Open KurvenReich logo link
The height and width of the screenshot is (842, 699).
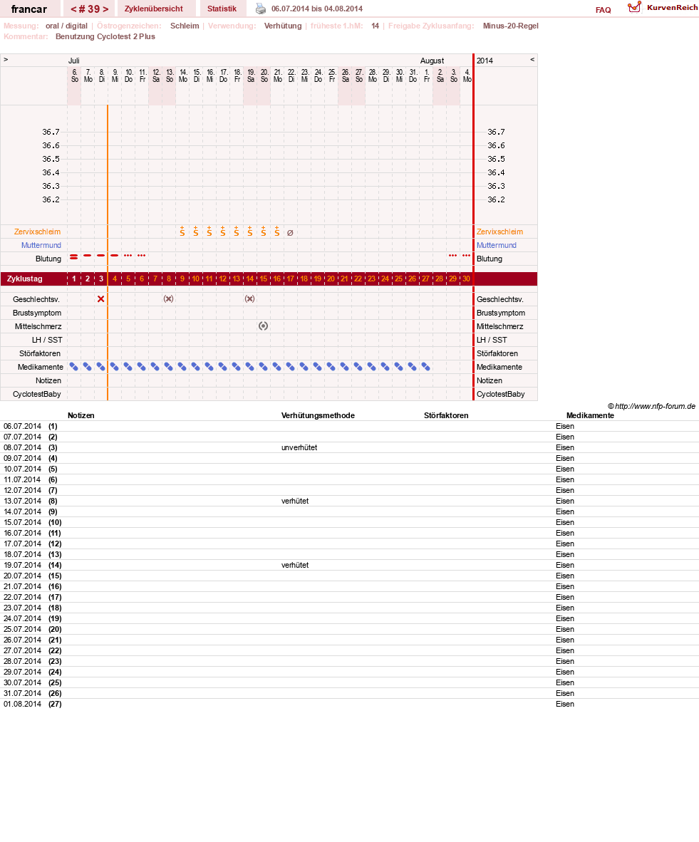tap(663, 8)
